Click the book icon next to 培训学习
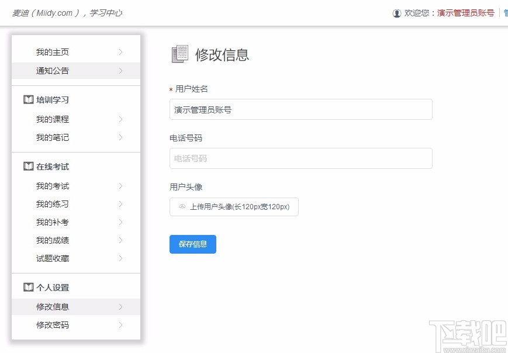The image size is (508, 353). (28, 99)
